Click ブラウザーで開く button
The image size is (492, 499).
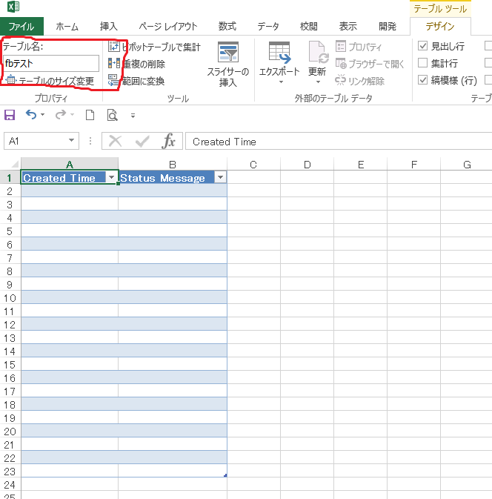pos(370,64)
